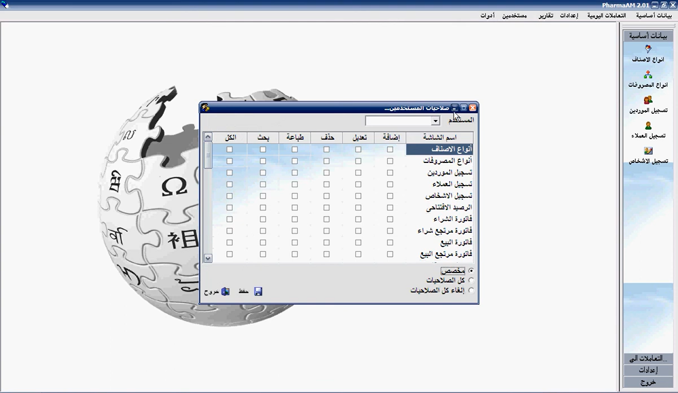Click the grid's scroll down arrow
This screenshot has height=393, width=678.
[208, 258]
